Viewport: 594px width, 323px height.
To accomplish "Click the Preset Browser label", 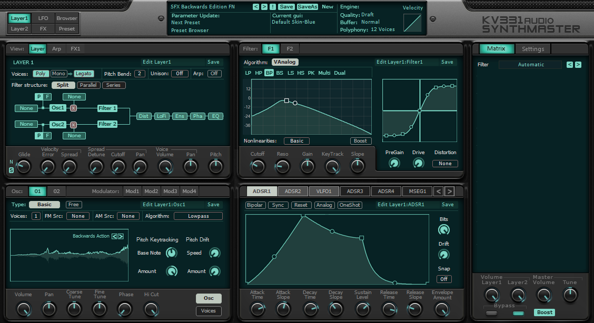I will [190, 31].
